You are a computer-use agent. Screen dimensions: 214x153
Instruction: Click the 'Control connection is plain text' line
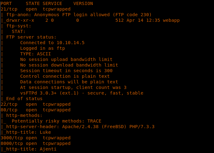[x=65, y=76]
